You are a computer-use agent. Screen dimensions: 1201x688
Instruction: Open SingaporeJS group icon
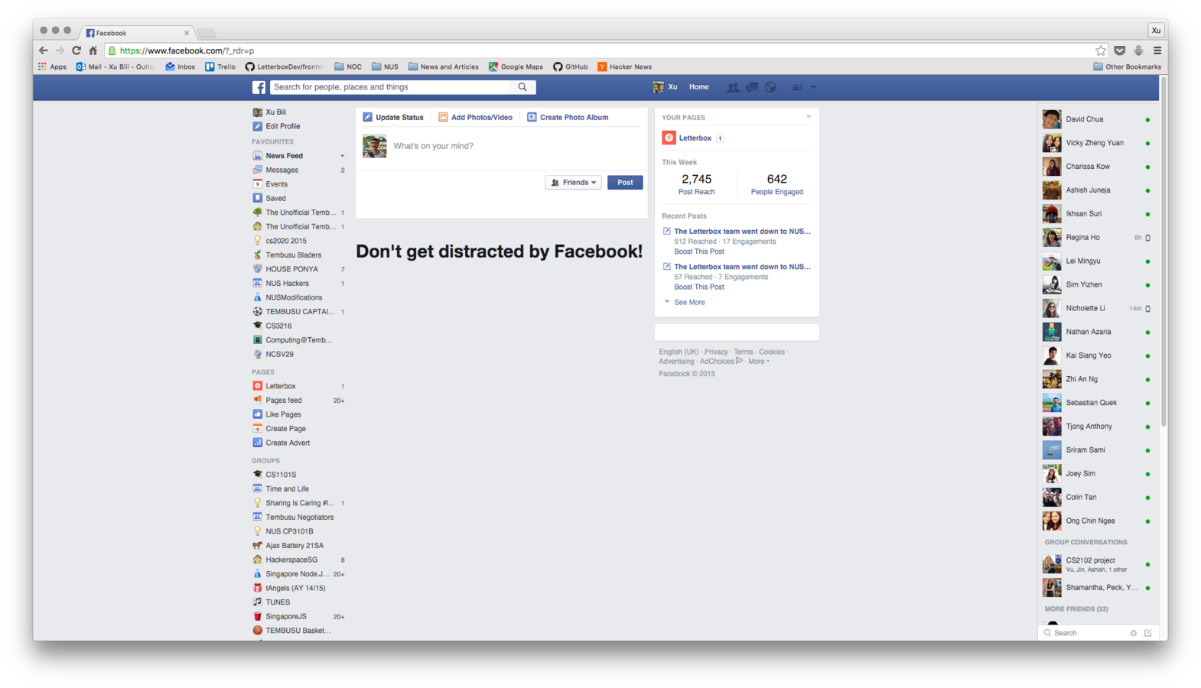(x=258, y=616)
